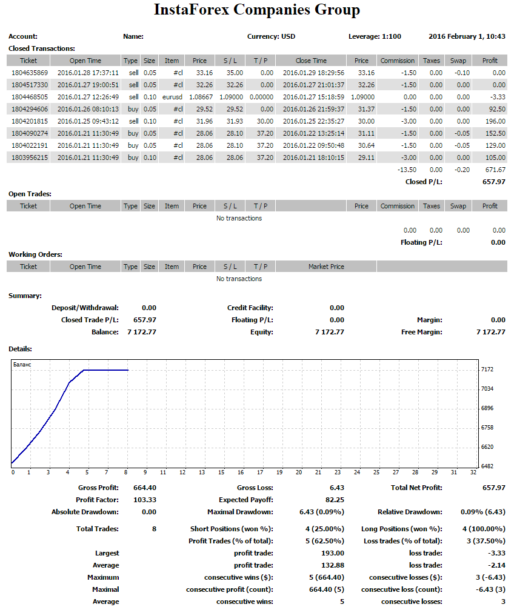Click ticket number 1804294606
Image resolution: width=514 pixels, height=610 pixels.
coord(30,109)
